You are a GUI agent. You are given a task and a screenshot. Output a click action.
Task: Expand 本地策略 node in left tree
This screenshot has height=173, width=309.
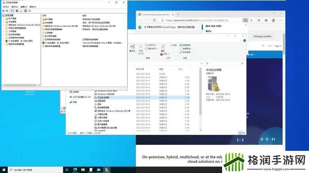tap(3, 22)
